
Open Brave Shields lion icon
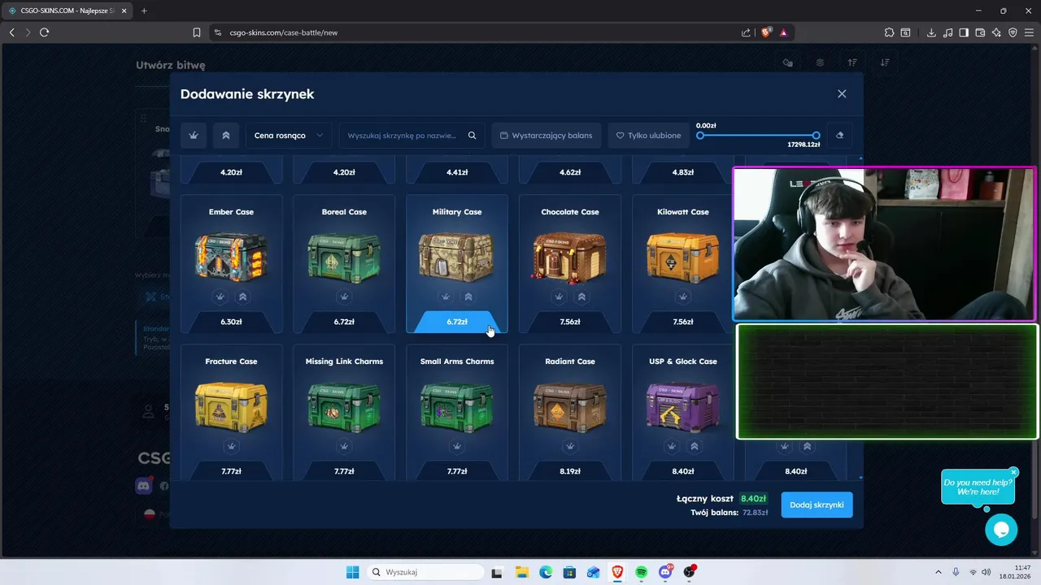click(766, 32)
